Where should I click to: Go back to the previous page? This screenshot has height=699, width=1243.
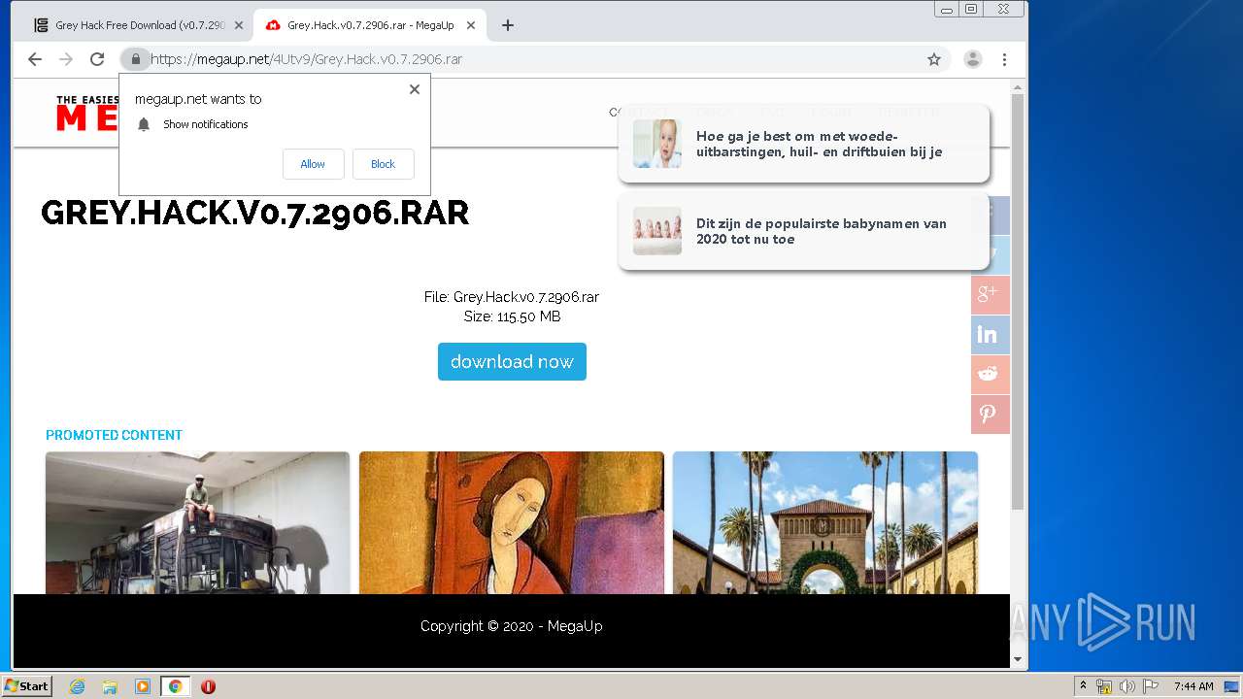tap(35, 59)
